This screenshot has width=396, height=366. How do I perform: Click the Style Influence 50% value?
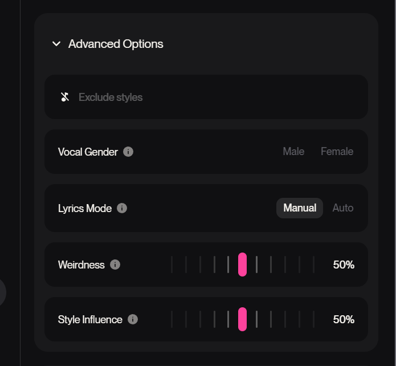(x=344, y=319)
